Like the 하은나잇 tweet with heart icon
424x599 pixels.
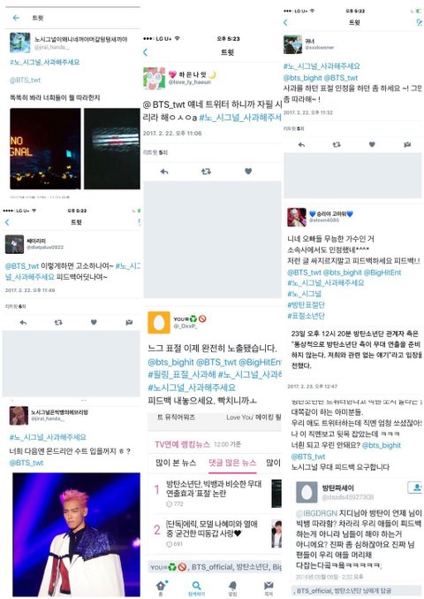pyautogui.click(x=248, y=171)
